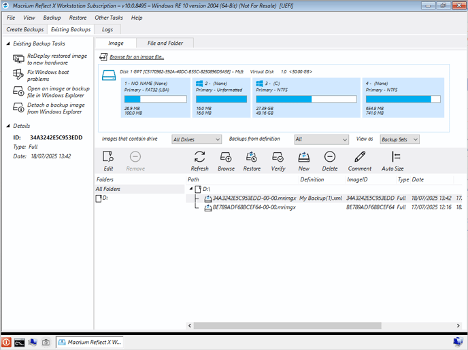The image size is (468, 350).
Task: Click the ReDeploy restored image icon
Action: [x=18, y=58]
